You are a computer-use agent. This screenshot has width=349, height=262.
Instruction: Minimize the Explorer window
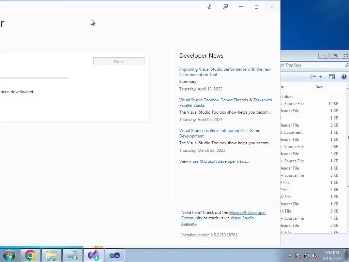click(x=324, y=56)
